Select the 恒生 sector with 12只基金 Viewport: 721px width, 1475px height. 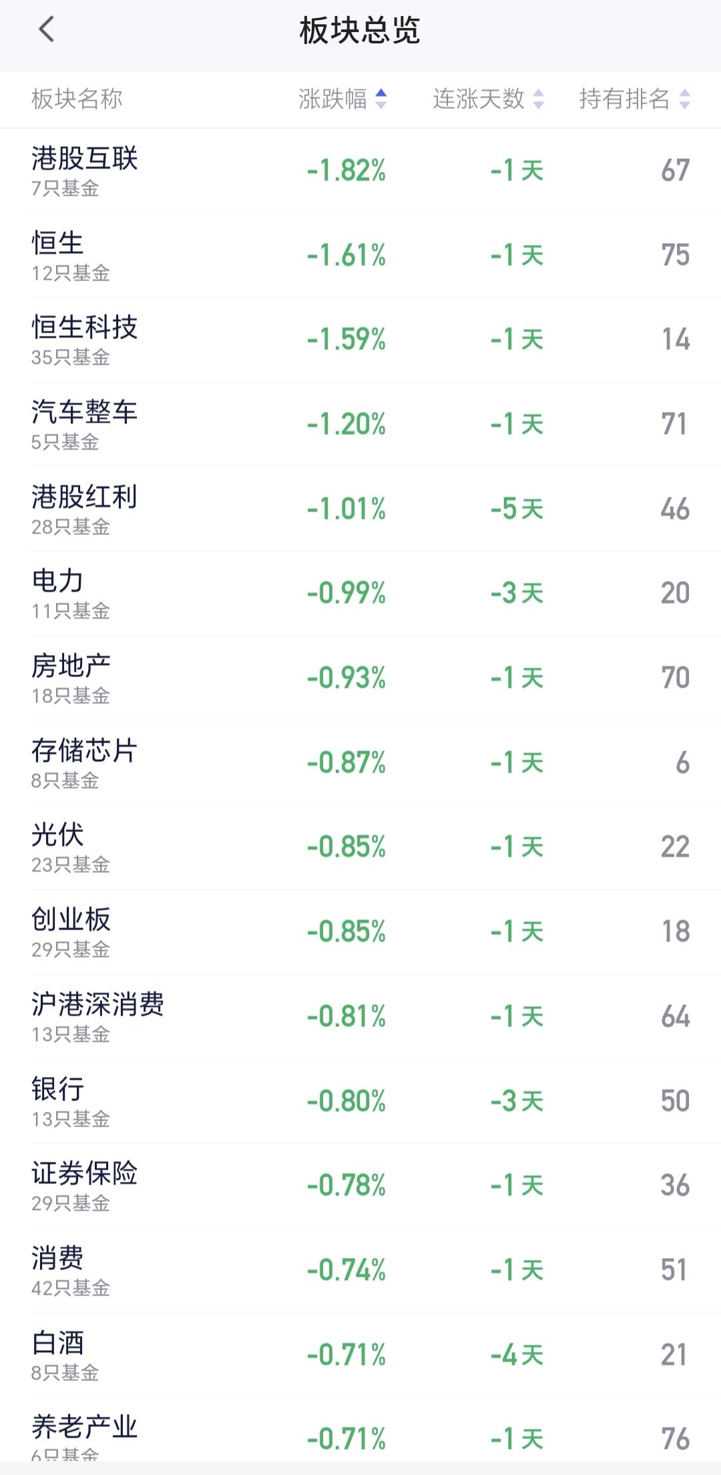tap(360, 256)
